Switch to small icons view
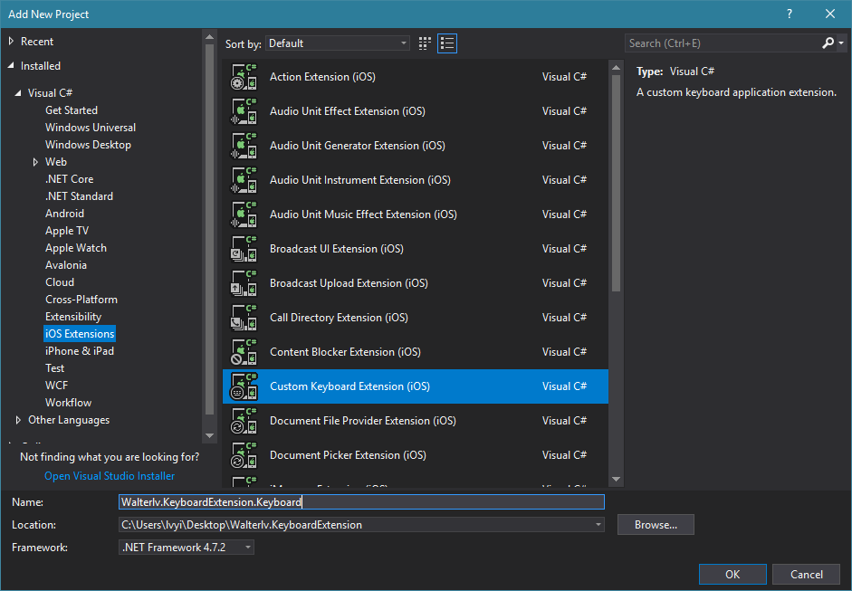This screenshot has height=591, width=852. (425, 43)
